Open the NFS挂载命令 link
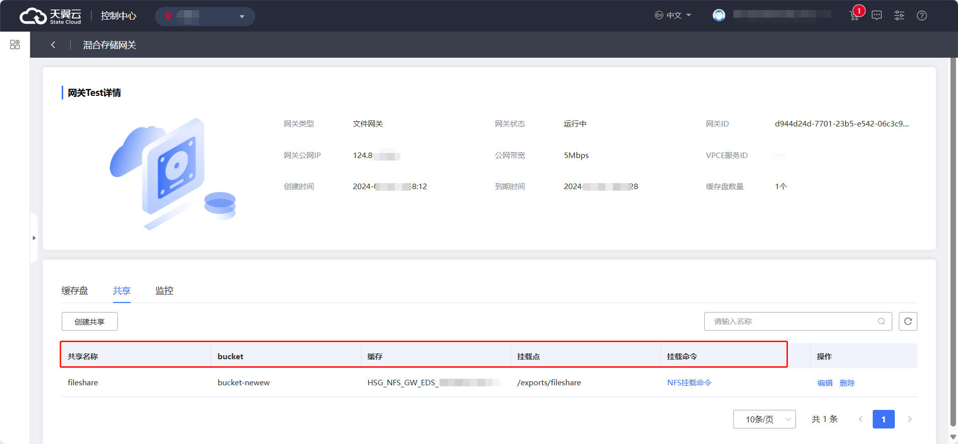Viewport: 958px width, 444px height. click(x=689, y=383)
